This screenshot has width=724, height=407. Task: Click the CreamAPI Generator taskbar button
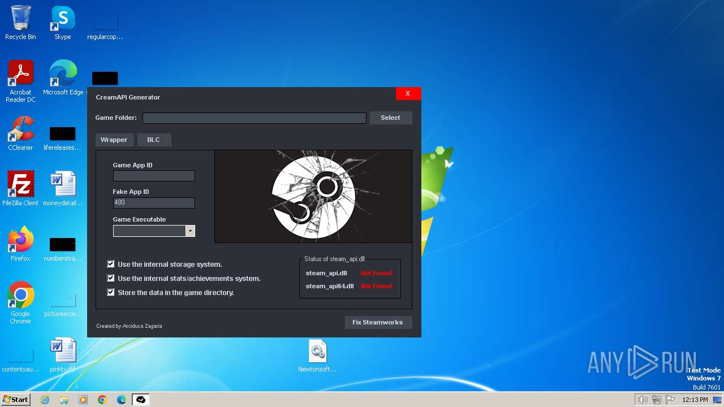(141, 400)
